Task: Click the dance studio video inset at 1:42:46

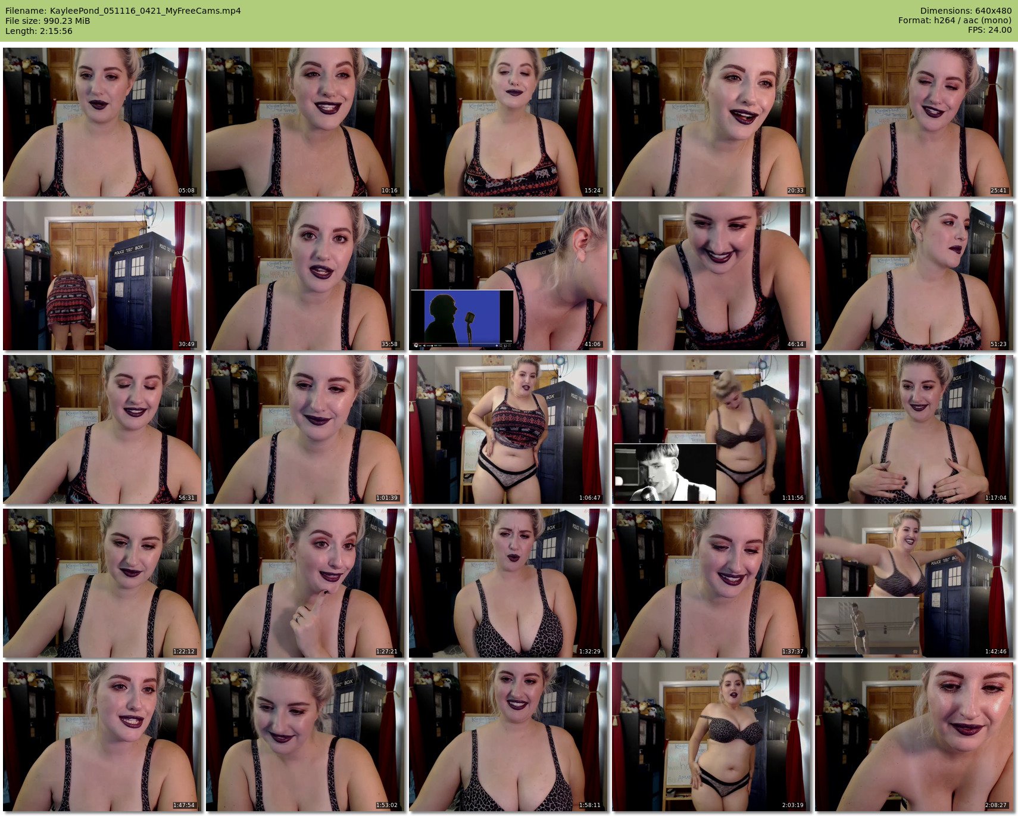Action: pyautogui.click(x=869, y=626)
